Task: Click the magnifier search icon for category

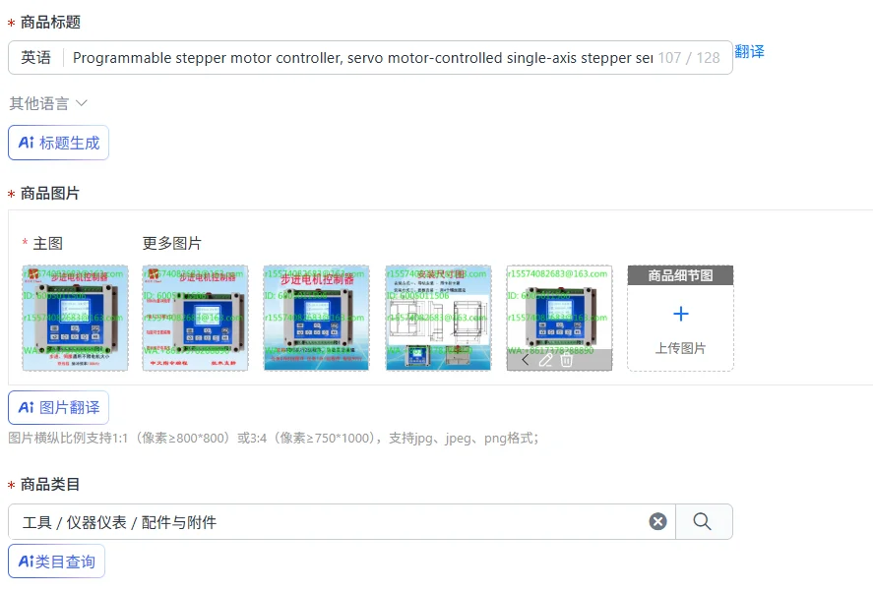Action: pos(703,521)
